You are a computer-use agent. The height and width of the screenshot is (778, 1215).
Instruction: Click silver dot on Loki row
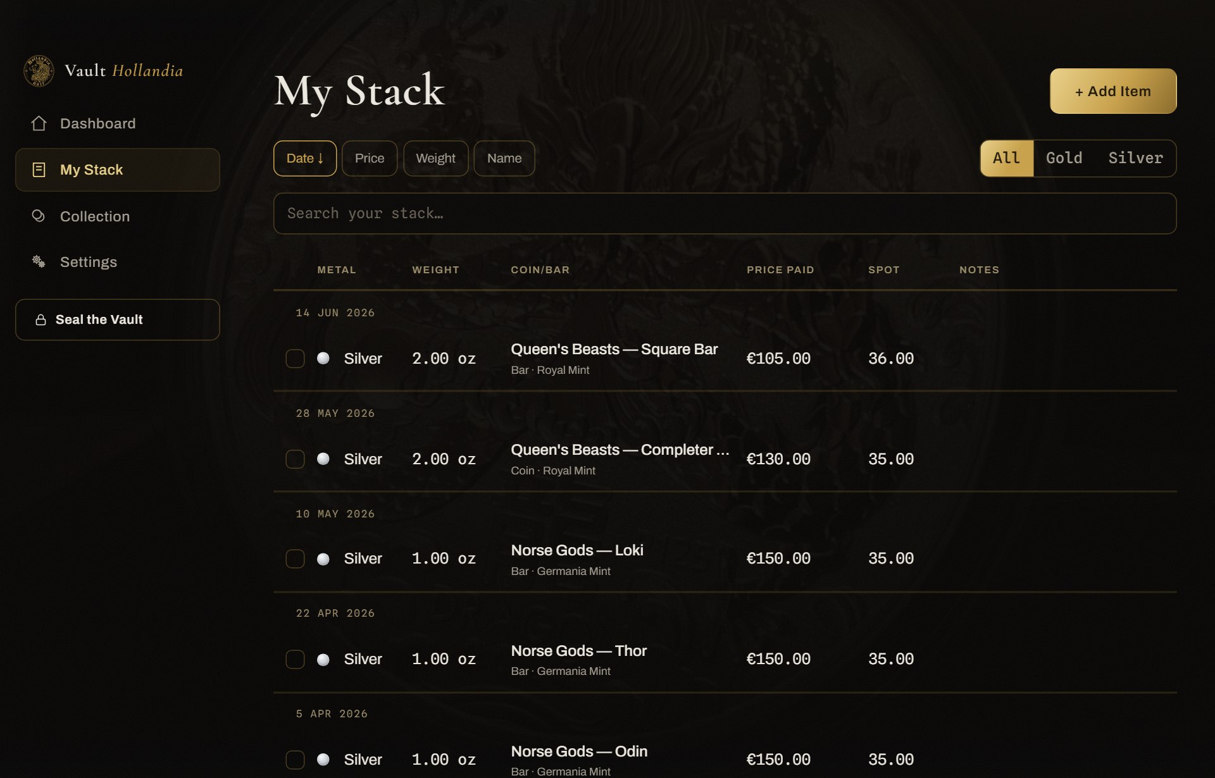(323, 559)
